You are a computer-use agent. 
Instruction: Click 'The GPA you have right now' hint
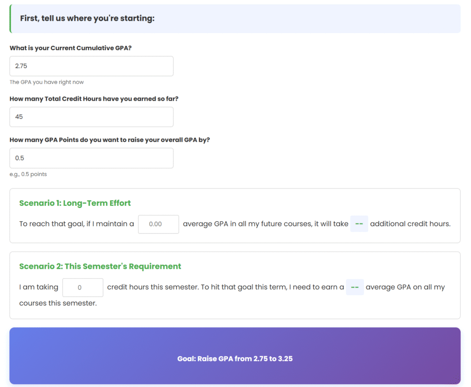pos(46,82)
